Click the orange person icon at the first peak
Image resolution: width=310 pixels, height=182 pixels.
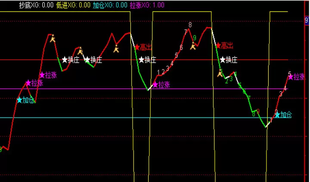tap(53, 38)
